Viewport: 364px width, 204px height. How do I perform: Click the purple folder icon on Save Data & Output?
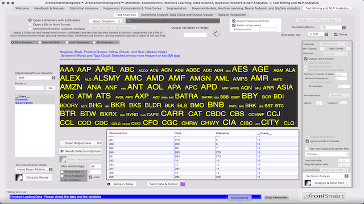click(183, 184)
